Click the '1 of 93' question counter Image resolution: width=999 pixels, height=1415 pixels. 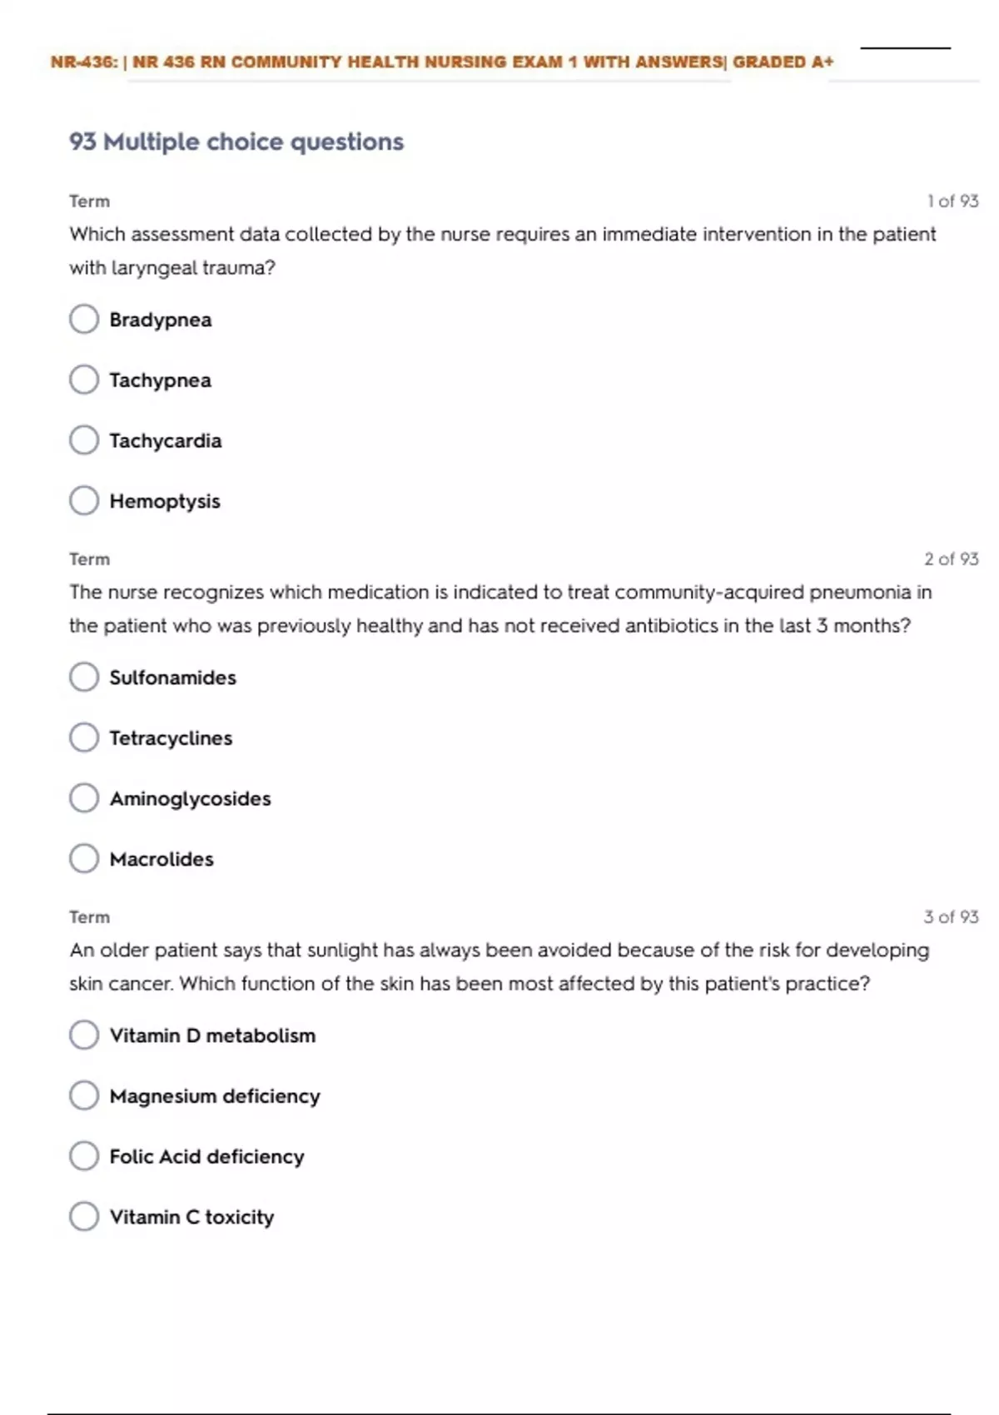952,201
